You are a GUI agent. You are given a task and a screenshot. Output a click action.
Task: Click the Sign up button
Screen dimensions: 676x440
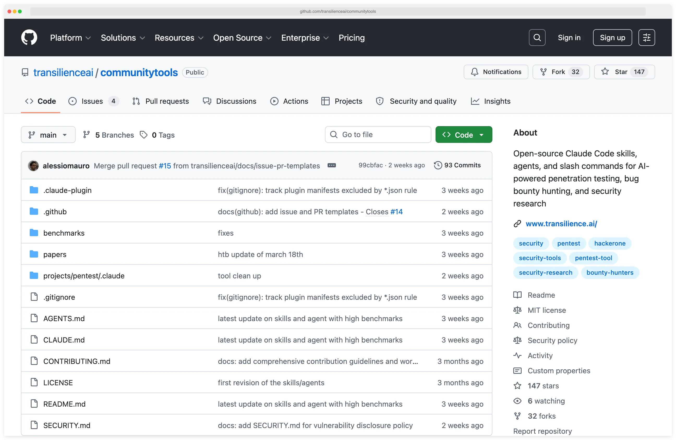tap(612, 37)
